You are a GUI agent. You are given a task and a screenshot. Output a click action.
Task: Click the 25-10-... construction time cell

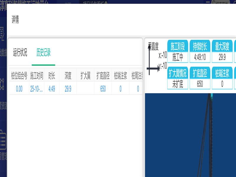click(x=37, y=89)
